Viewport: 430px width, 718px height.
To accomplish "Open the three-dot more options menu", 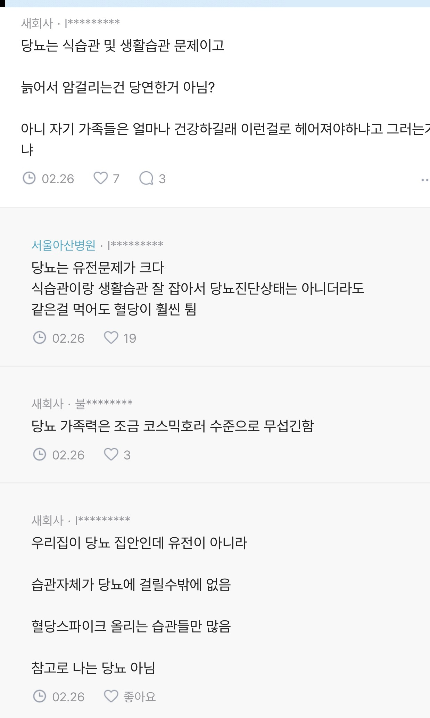I will [425, 180].
